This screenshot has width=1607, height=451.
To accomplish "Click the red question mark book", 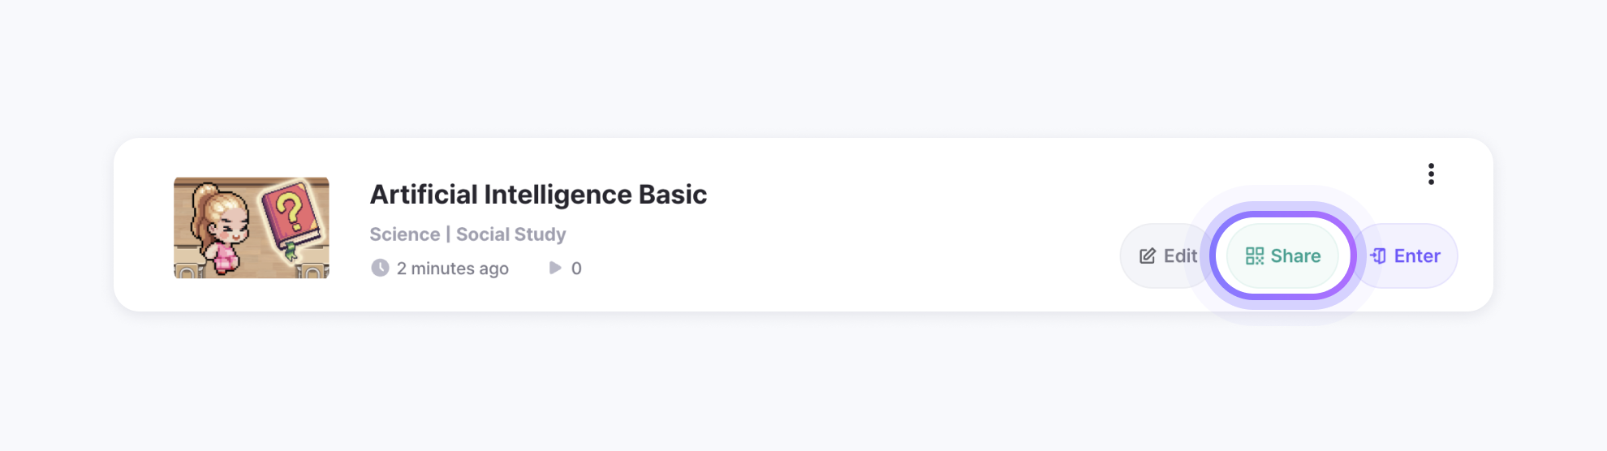I will point(291,217).
